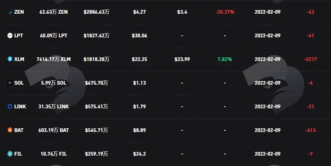Image resolution: width=331 pixels, height=166 pixels.
Task: Click the 2022-02-09 date in BAT row
Action: 268,130
